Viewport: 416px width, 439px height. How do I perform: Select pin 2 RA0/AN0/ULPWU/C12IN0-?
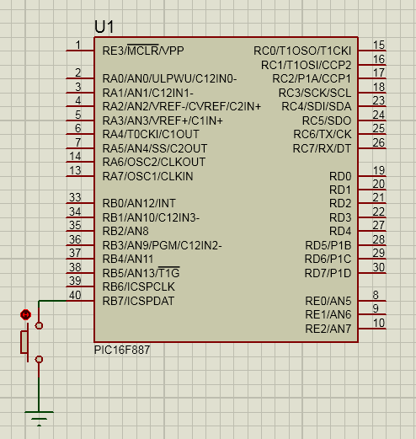[x=80, y=78]
